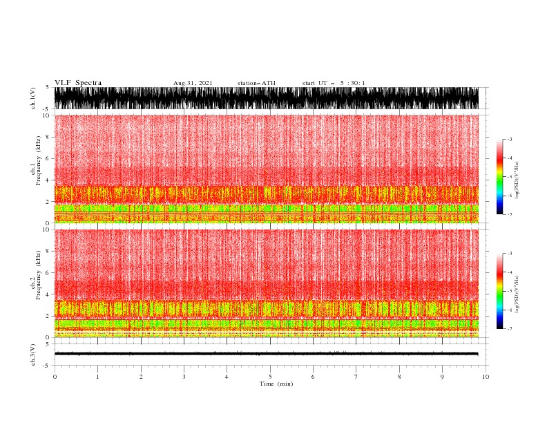Screen dimensions: 547x423
Task: Click the "station=ATH" label
Action: coord(256,83)
